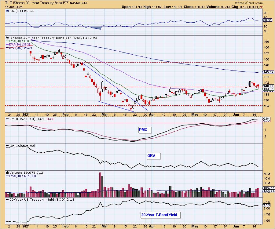Click the iShares 20+ Year Treasury Bond ETF title
Screen dimensions: 275x229
point(41,3)
